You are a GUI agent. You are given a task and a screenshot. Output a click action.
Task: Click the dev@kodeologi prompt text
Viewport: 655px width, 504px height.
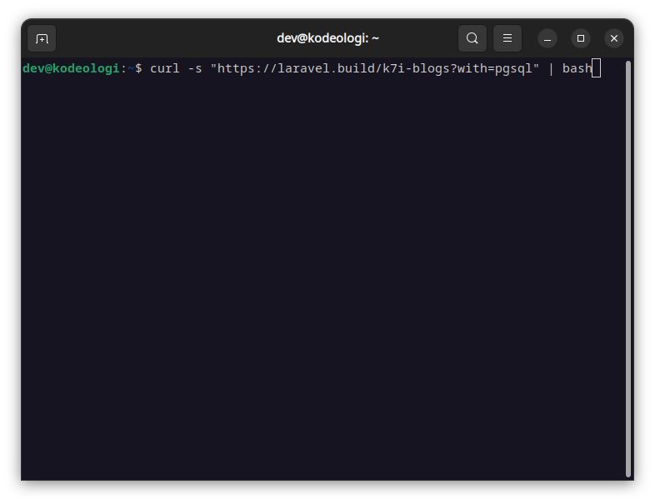71,68
